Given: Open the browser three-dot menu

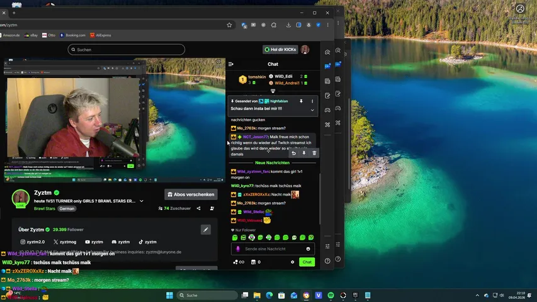Looking at the screenshot, I should pos(328,25).
